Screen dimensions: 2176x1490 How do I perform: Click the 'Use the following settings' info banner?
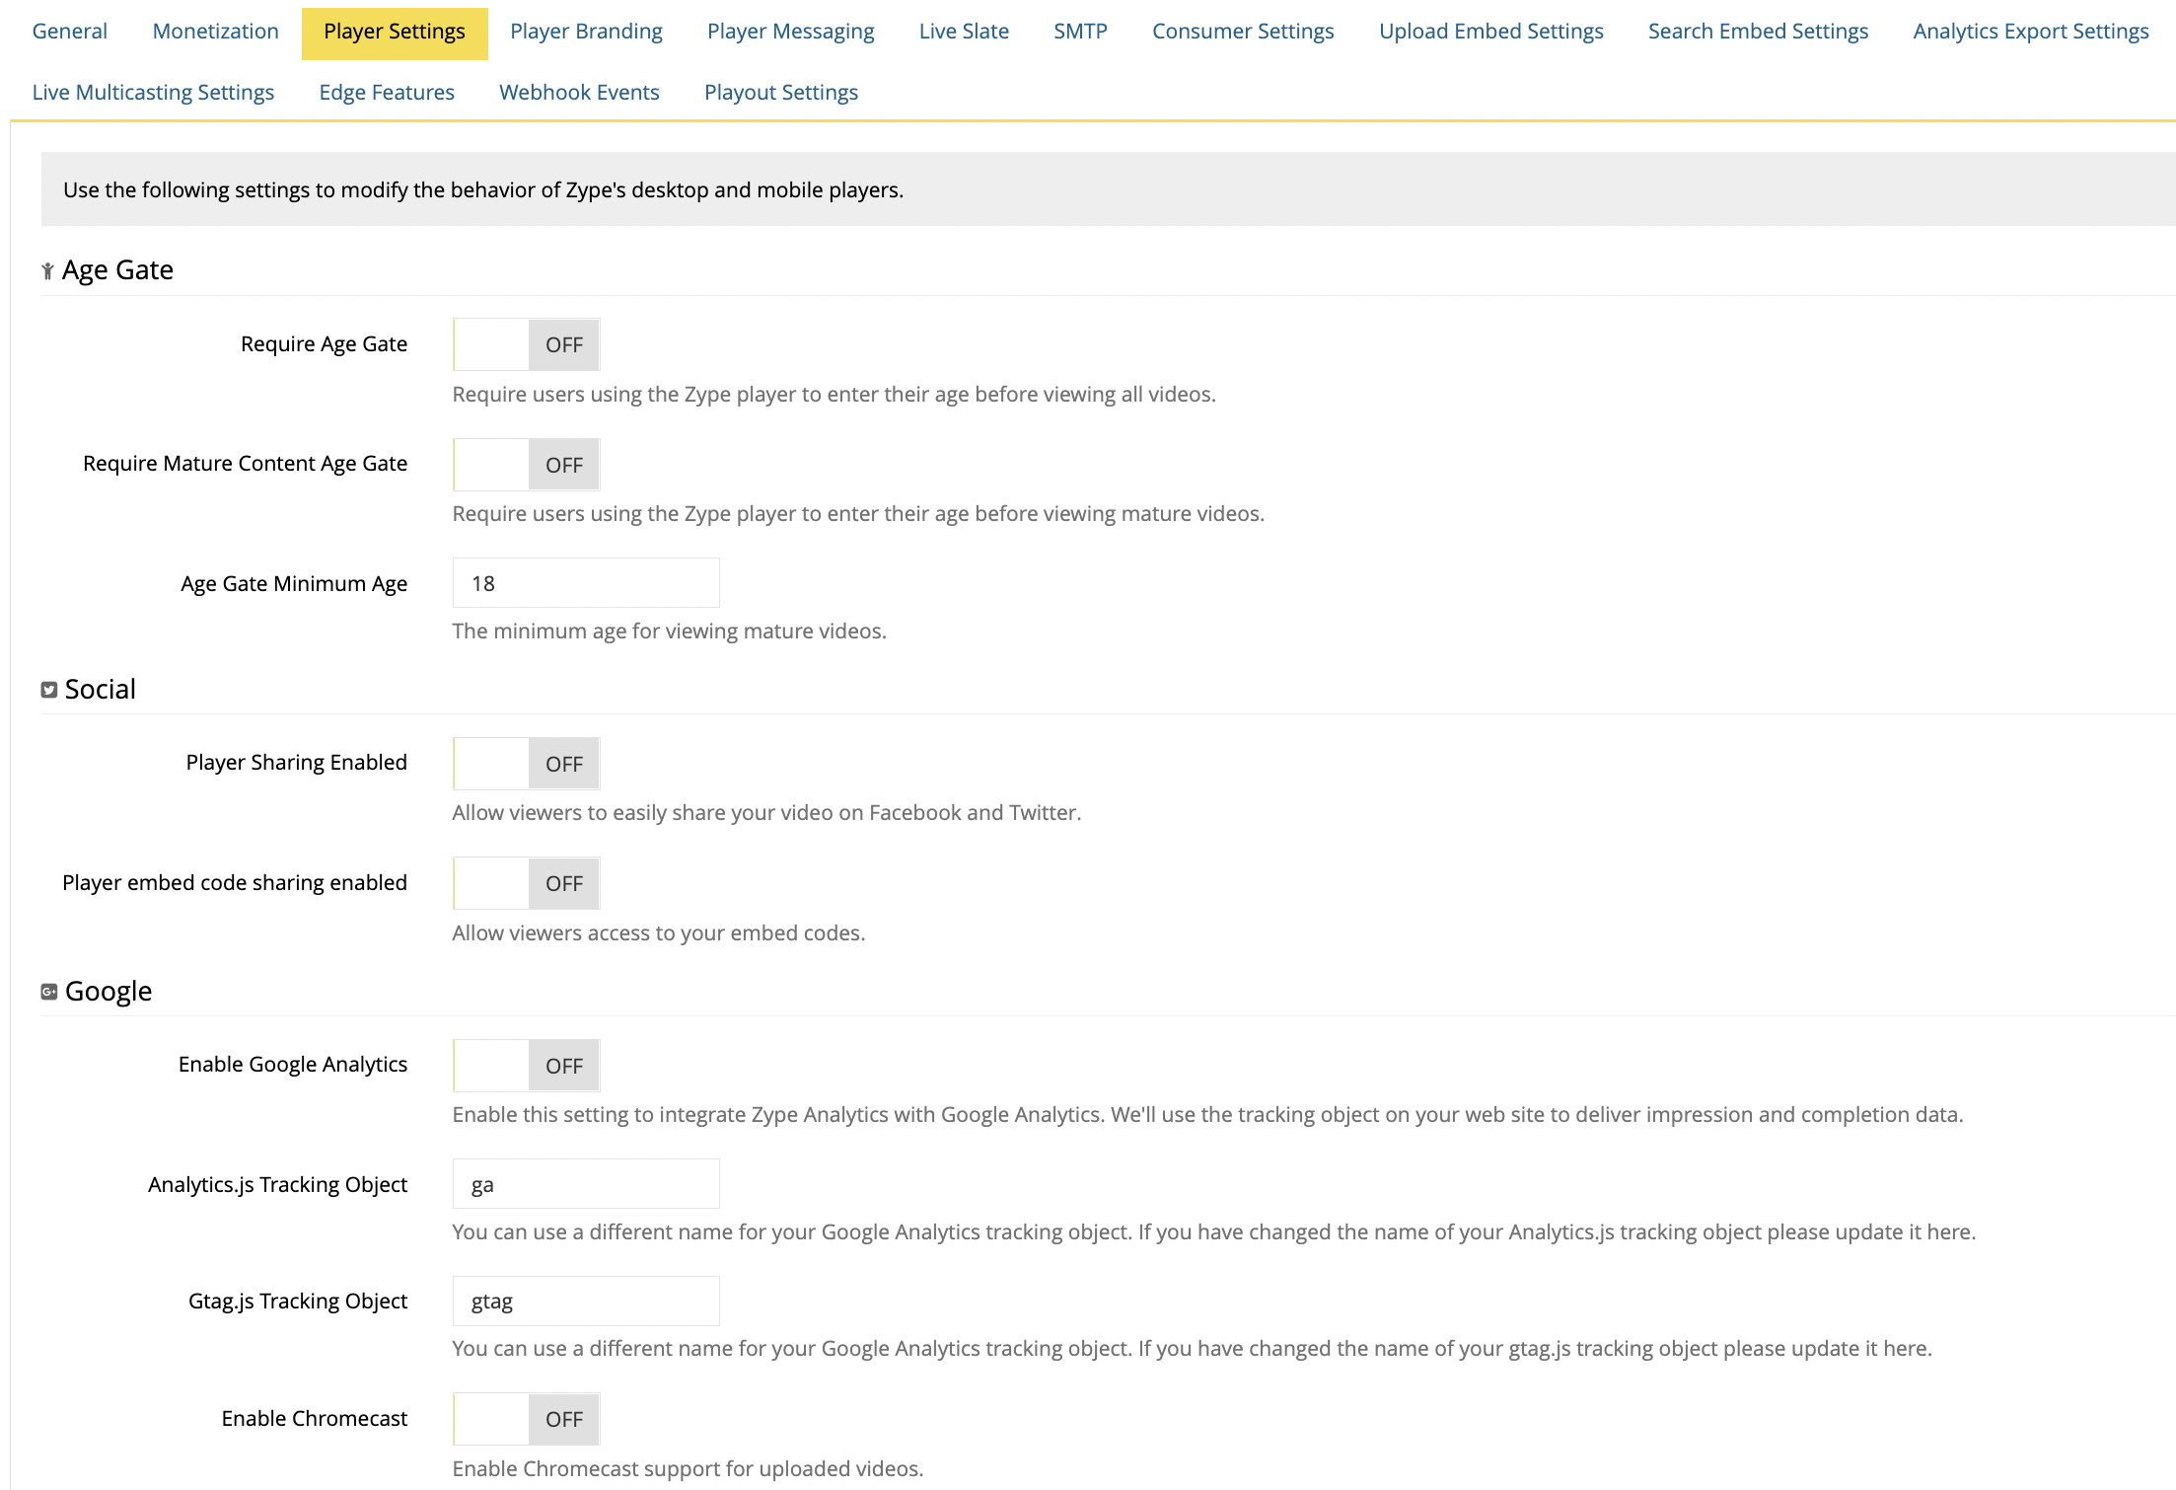tap(1108, 189)
